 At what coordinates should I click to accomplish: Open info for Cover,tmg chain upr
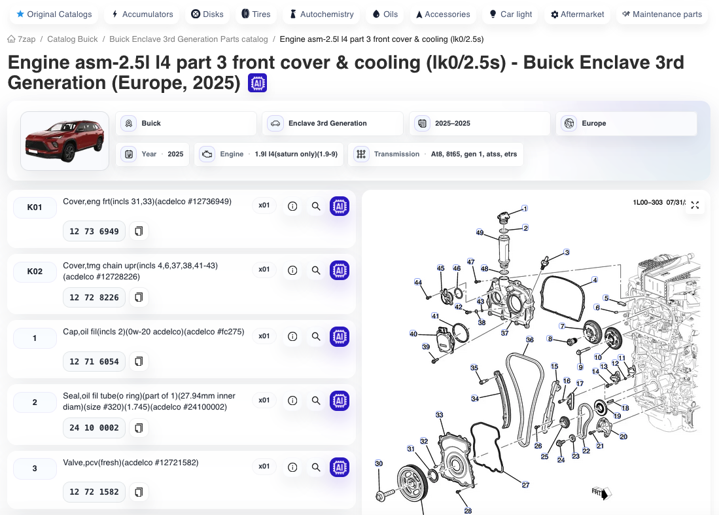click(292, 270)
